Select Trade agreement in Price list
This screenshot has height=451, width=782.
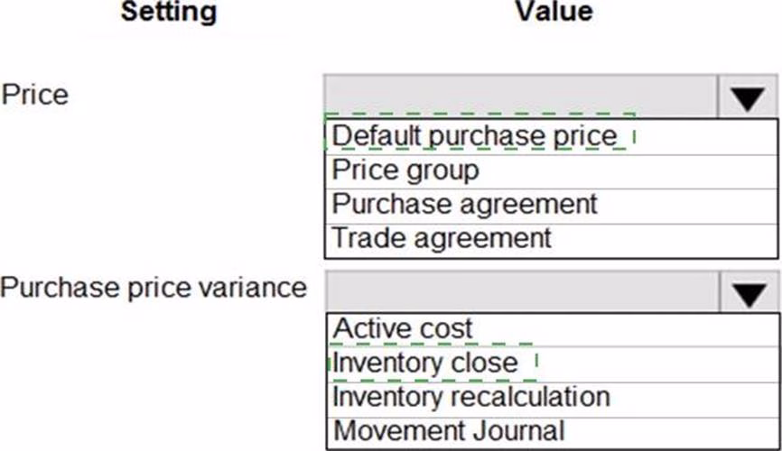pyautogui.click(x=441, y=238)
